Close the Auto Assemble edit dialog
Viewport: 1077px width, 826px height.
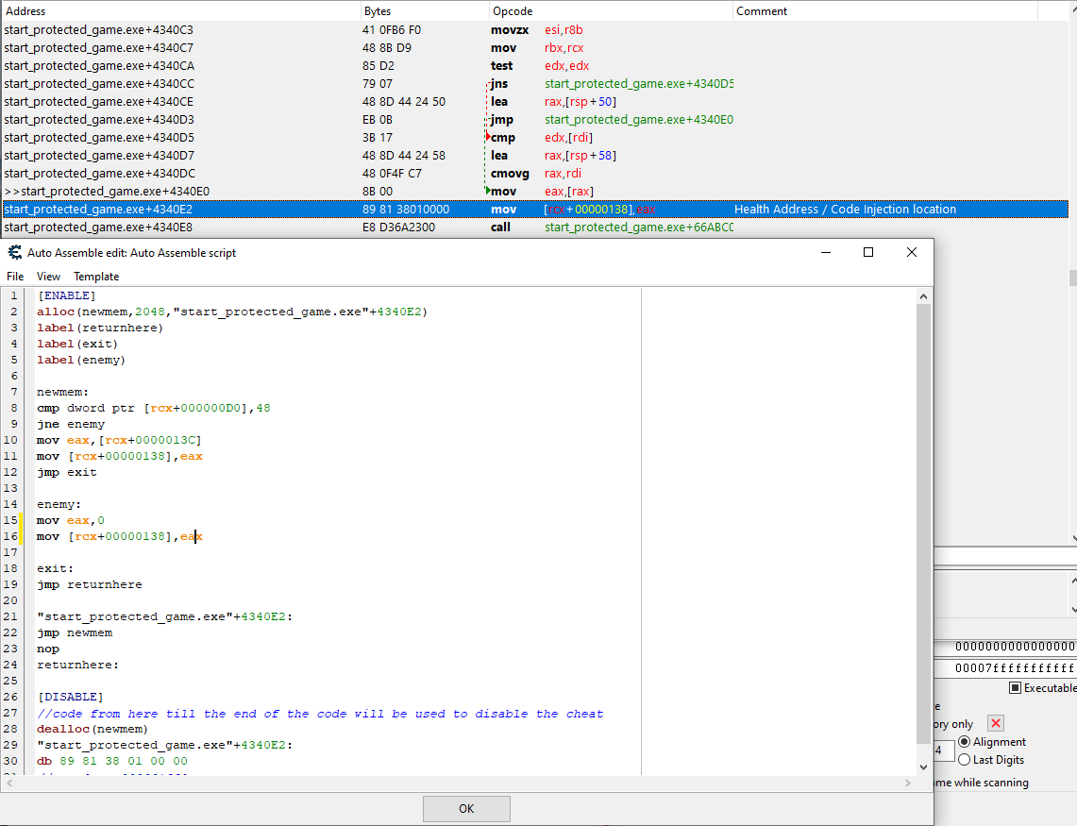(x=911, y=252)
